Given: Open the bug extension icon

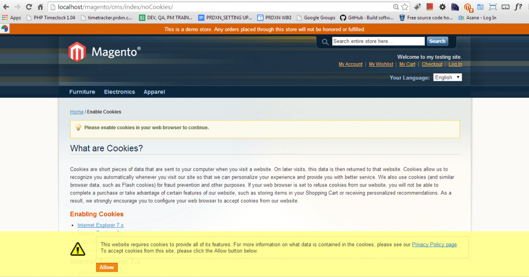Looking at the screenshot, I should 417,7.
